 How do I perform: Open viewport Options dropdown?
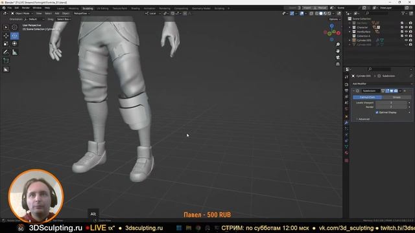point(335,19)
